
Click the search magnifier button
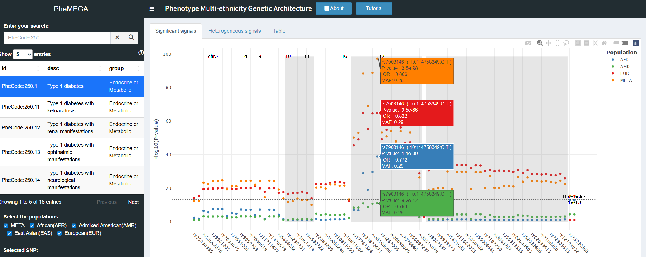click(x=131, y=37)
